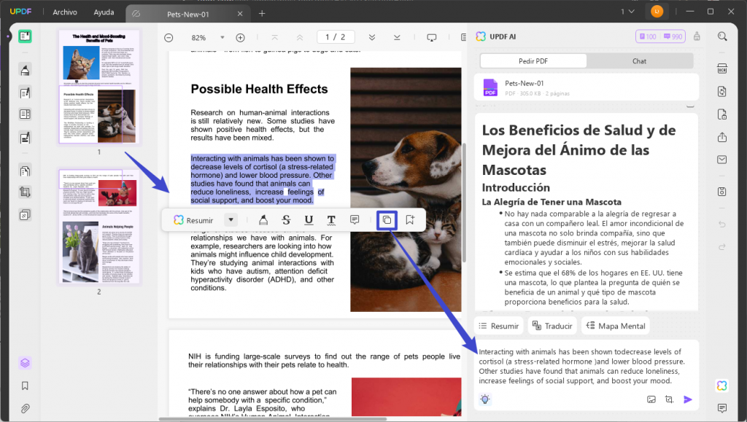Underline the selected text

(309, 219)
